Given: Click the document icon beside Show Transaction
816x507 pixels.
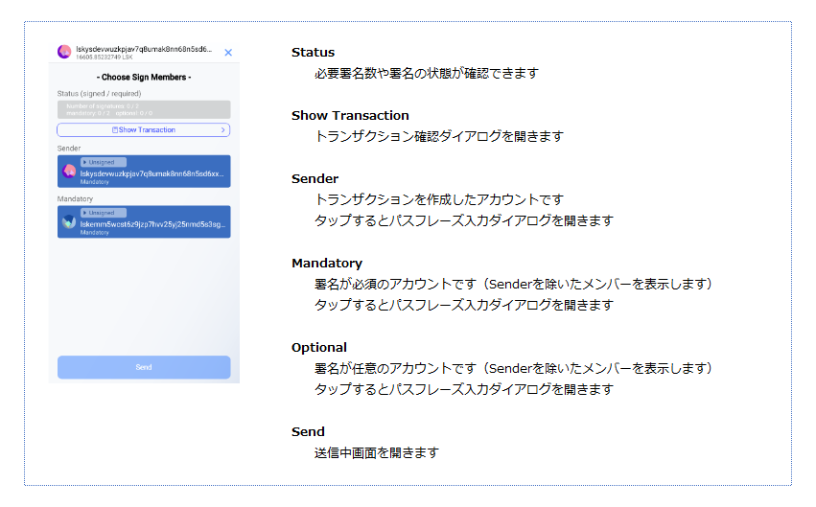Looking at the screenshot, I should (x=115, y=130).
